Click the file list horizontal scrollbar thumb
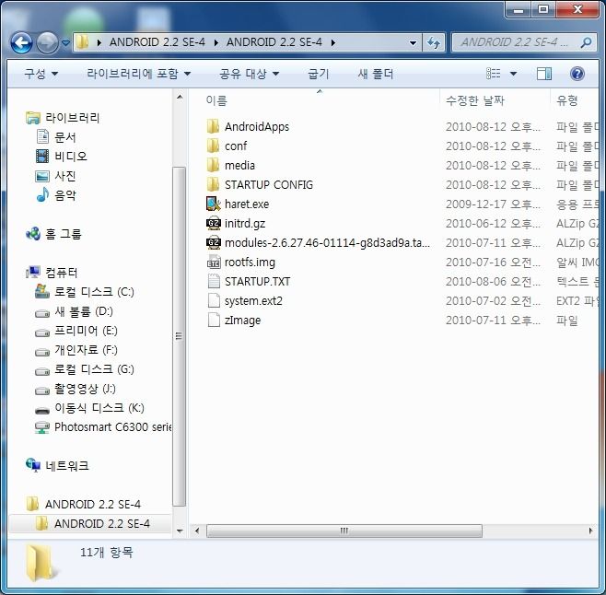 click(x=344, y=531)
